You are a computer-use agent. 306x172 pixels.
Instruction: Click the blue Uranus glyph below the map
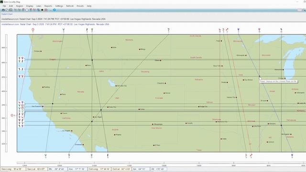(x=292, y=155)
